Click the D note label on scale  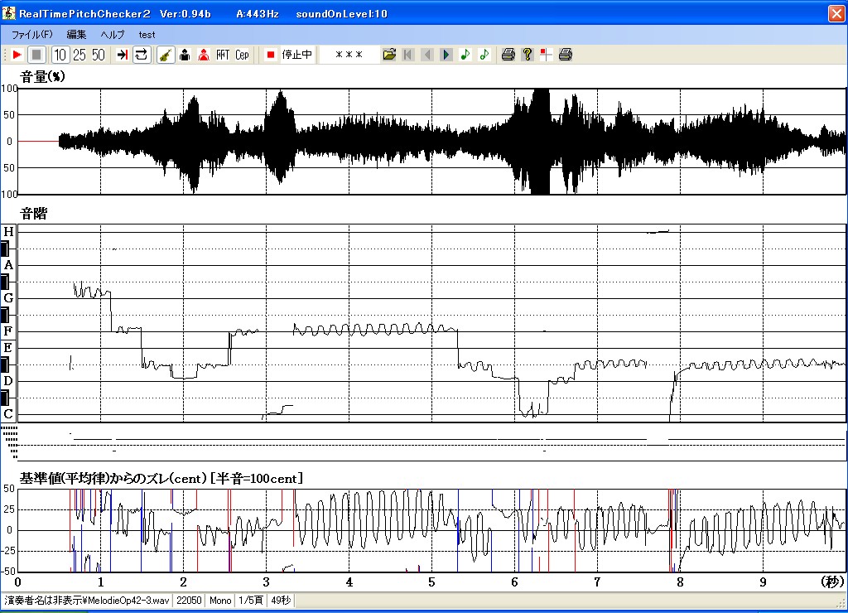(x=8, y=381)
